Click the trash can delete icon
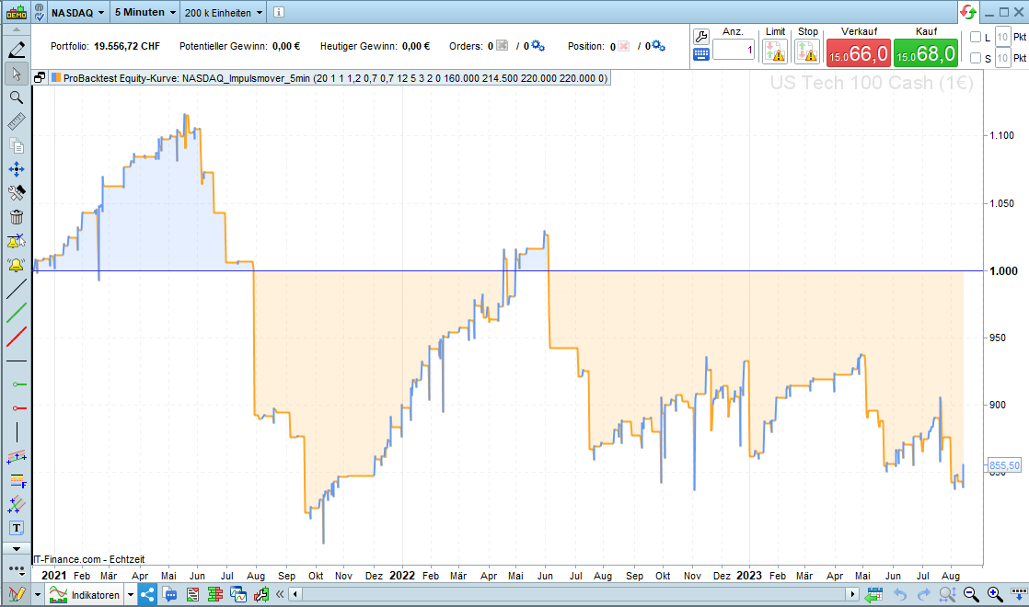This screenshot has width=1029, height=607. 17,217
